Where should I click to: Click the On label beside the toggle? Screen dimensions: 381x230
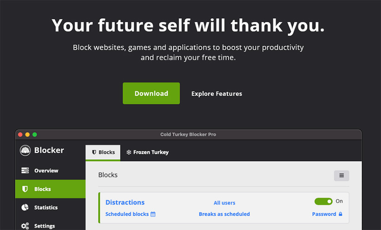pos(339,201)
